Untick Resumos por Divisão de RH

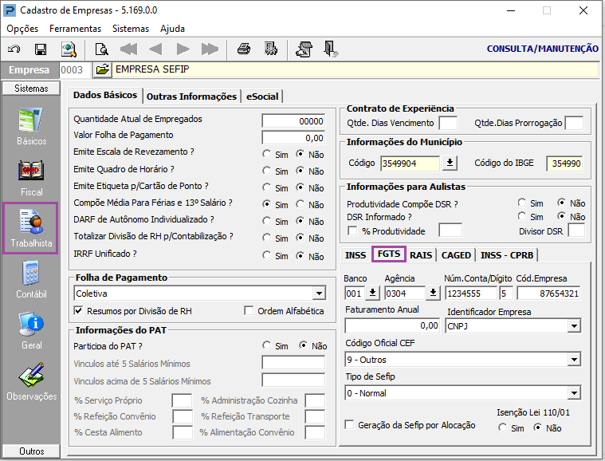pyautogui.click(x=78, y=311)
